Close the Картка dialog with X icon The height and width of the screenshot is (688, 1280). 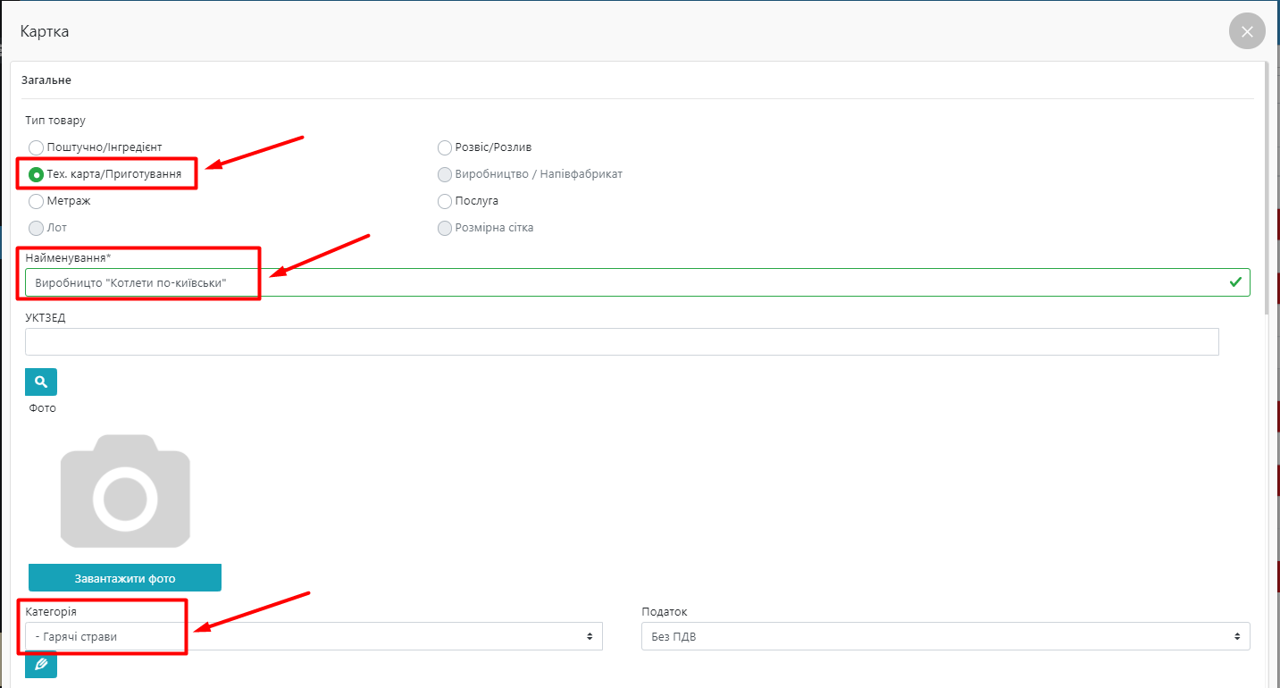(1247, 32)
